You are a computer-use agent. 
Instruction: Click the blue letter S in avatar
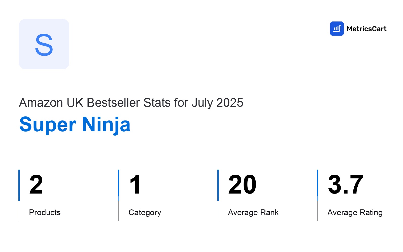pyautogui.click(x=44, y=45)
